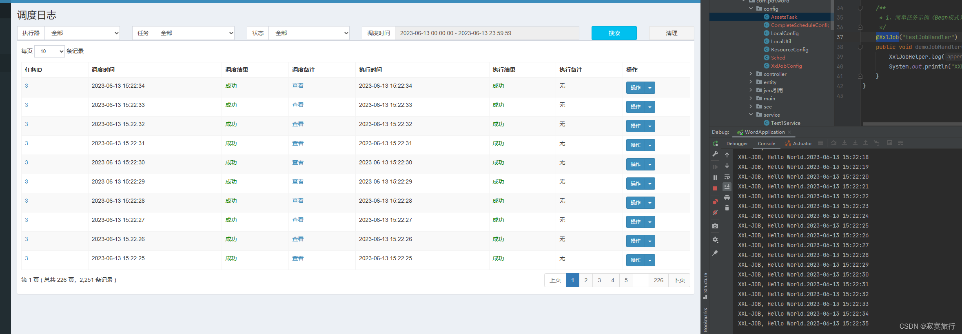The height and width of the screenshot is (334, 962).
Task: Click the 清理 clear logs button
Action: [x=672, y=33]
